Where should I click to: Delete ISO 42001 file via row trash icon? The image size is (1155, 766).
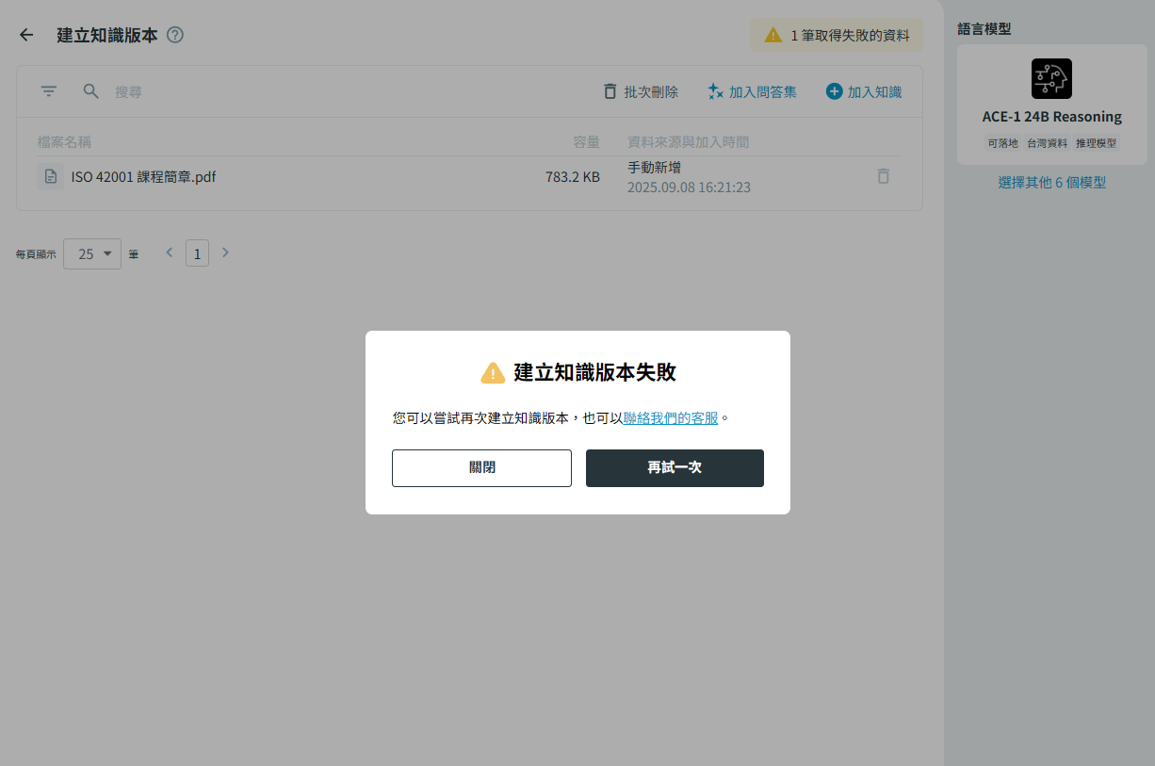tap(883, 176)
